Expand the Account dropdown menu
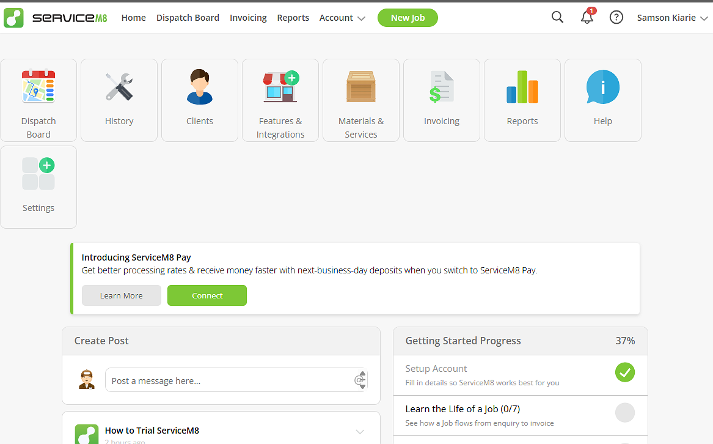Viewport: 713px width, 444px height. (x=342, y=18)
